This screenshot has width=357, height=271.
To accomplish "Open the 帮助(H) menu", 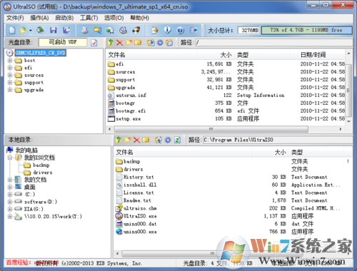I will (140, 18).
